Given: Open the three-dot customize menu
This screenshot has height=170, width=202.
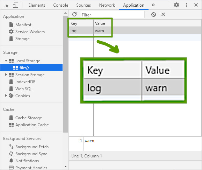Looking at the screenshot, I should coord(186,5).
